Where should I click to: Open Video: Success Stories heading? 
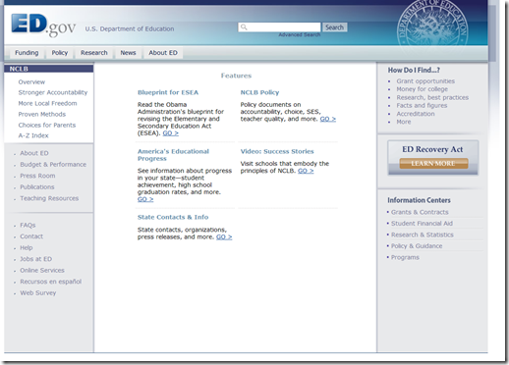tap(277, 151)
